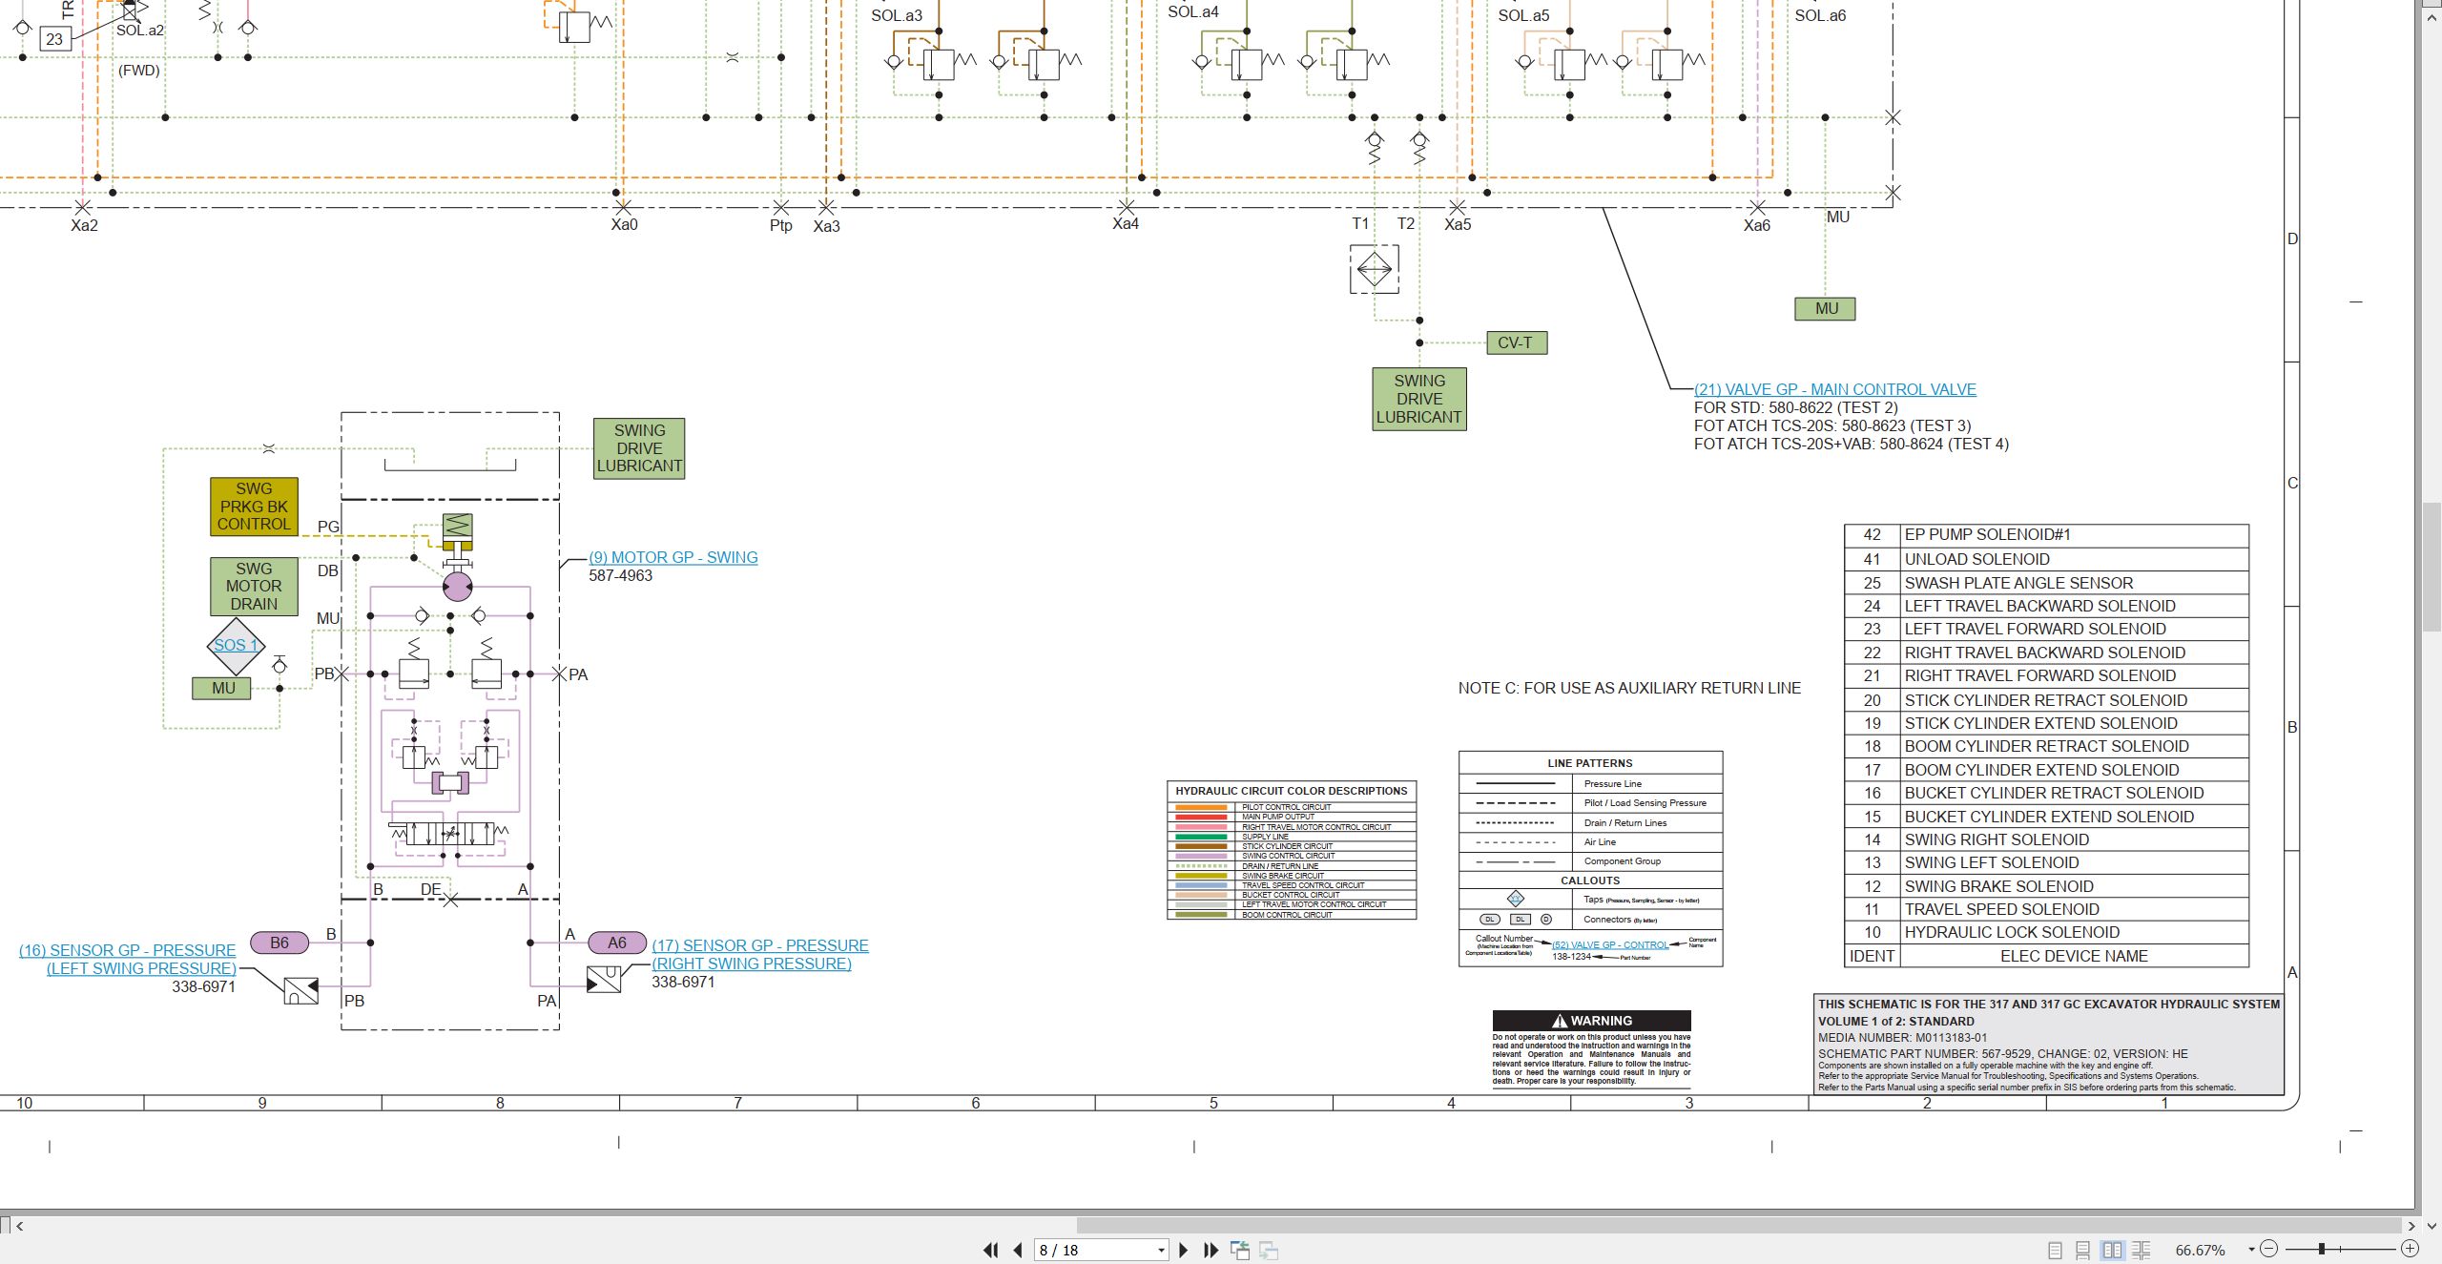Click the zoom slider handle

(x=2322, y=1249)
